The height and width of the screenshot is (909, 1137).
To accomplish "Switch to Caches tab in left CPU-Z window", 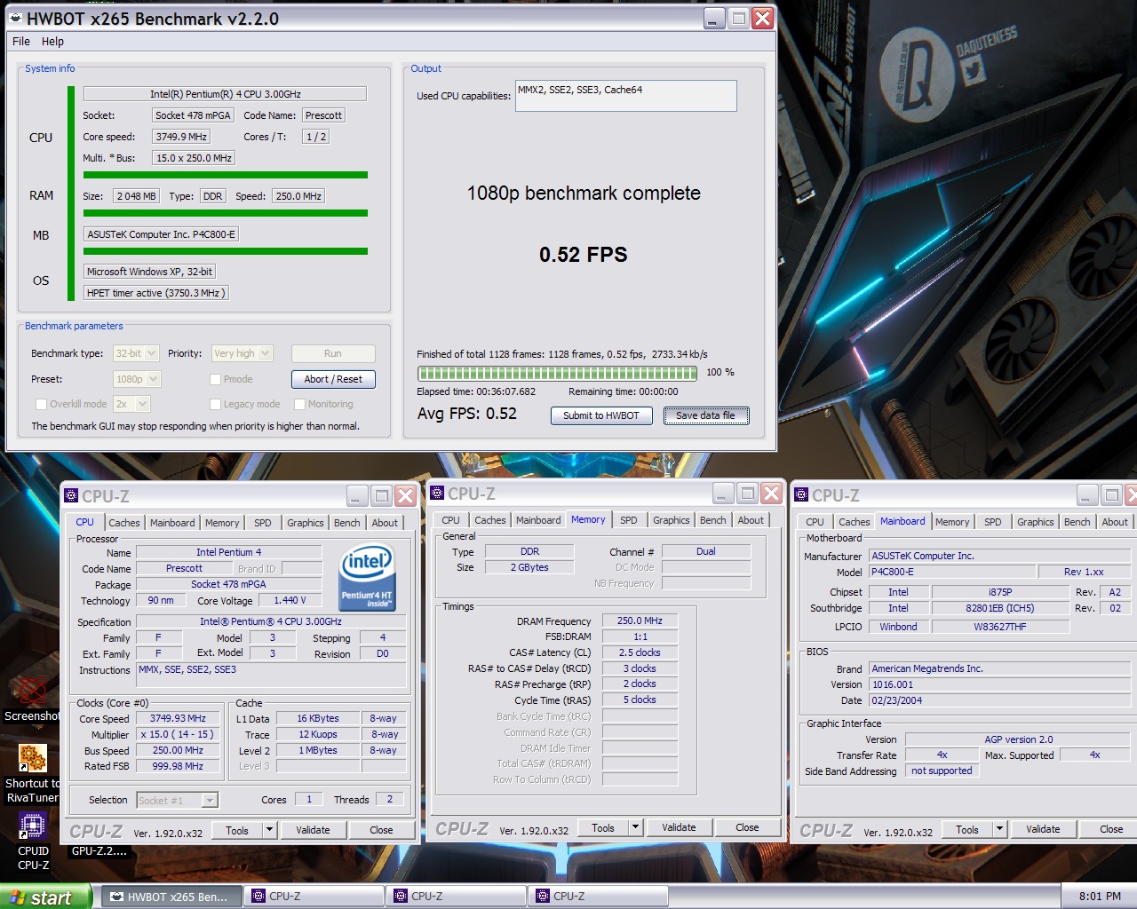I will (124, 523).
